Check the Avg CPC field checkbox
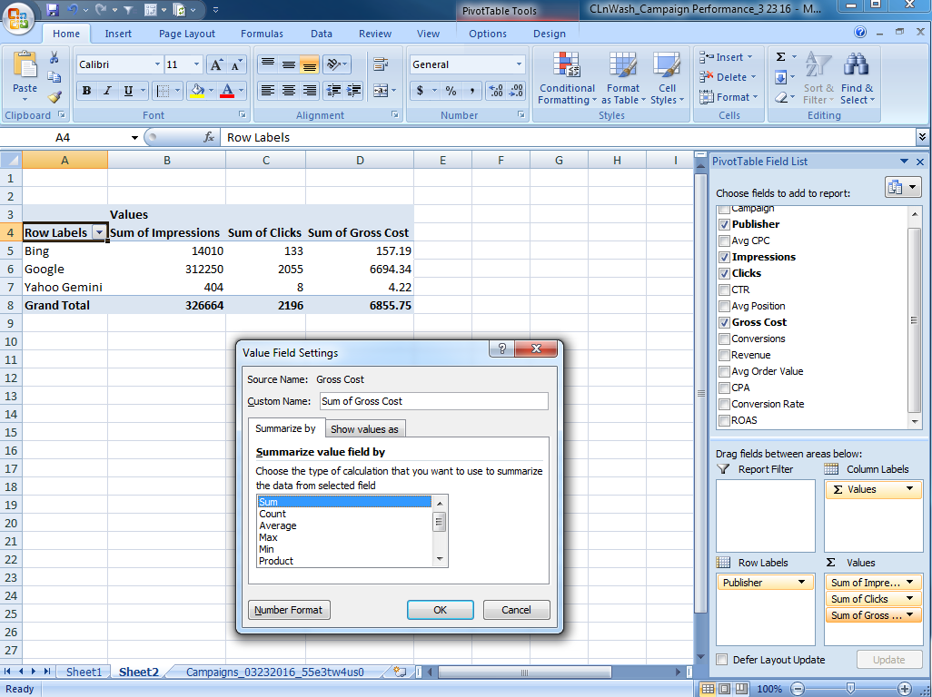This screenshot has height=697, width=932. click(724, 241)
